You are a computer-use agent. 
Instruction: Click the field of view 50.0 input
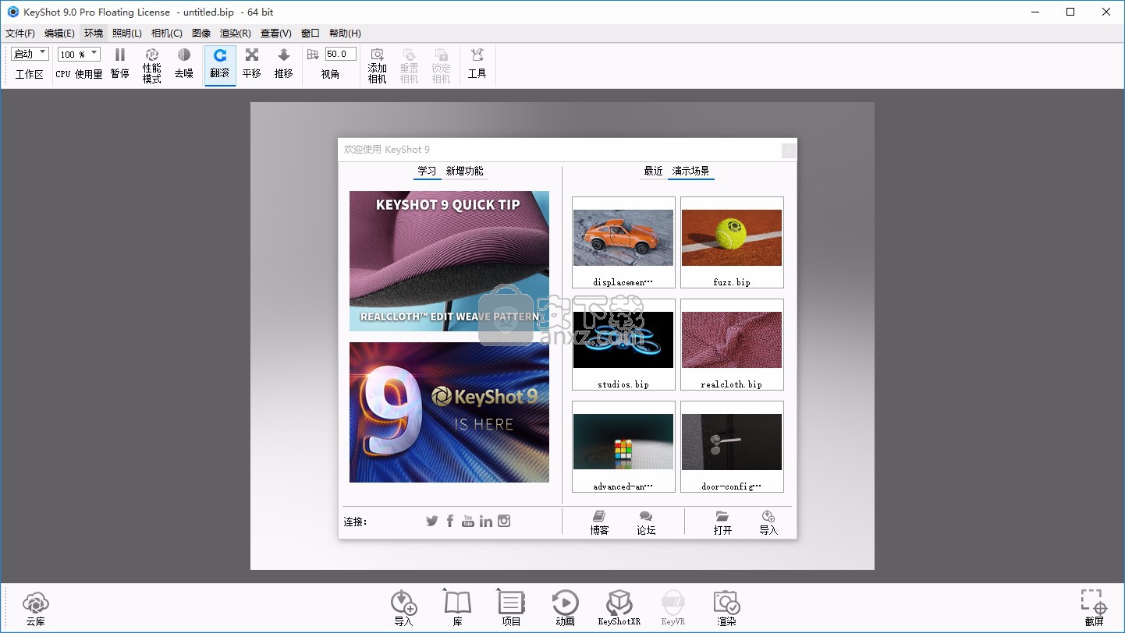[340, 54]
